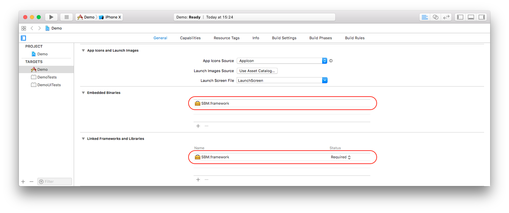Screen dimensions: 509x213
Task: Remove embedded binary with the minus button
Action: coord(207,126)
